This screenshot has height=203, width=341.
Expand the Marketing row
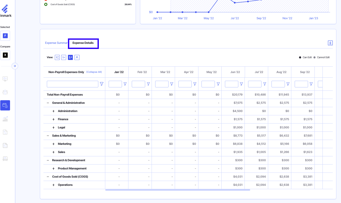[x=54, y=144]
